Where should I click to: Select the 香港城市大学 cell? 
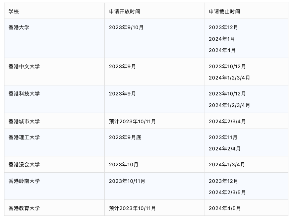point(24,122)
